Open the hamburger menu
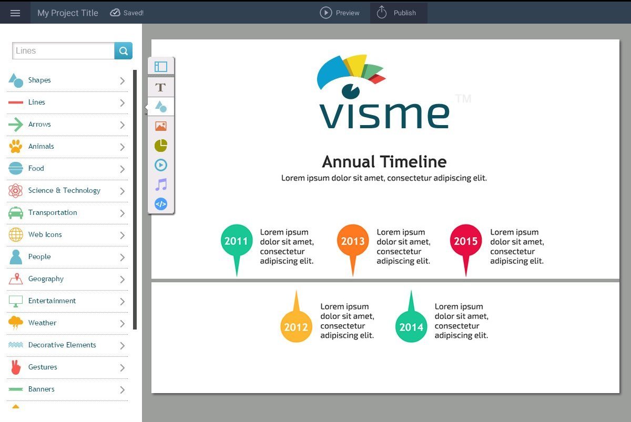The width and height of the screenshot is (631, 422). 15,13
